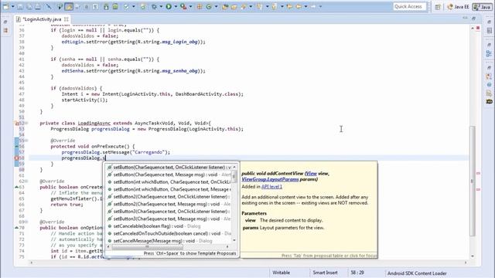This screenshot has width=495, height=278.
Task: Open the ViewGroup.LayoutParams link
Action: (x=270, y=179)
